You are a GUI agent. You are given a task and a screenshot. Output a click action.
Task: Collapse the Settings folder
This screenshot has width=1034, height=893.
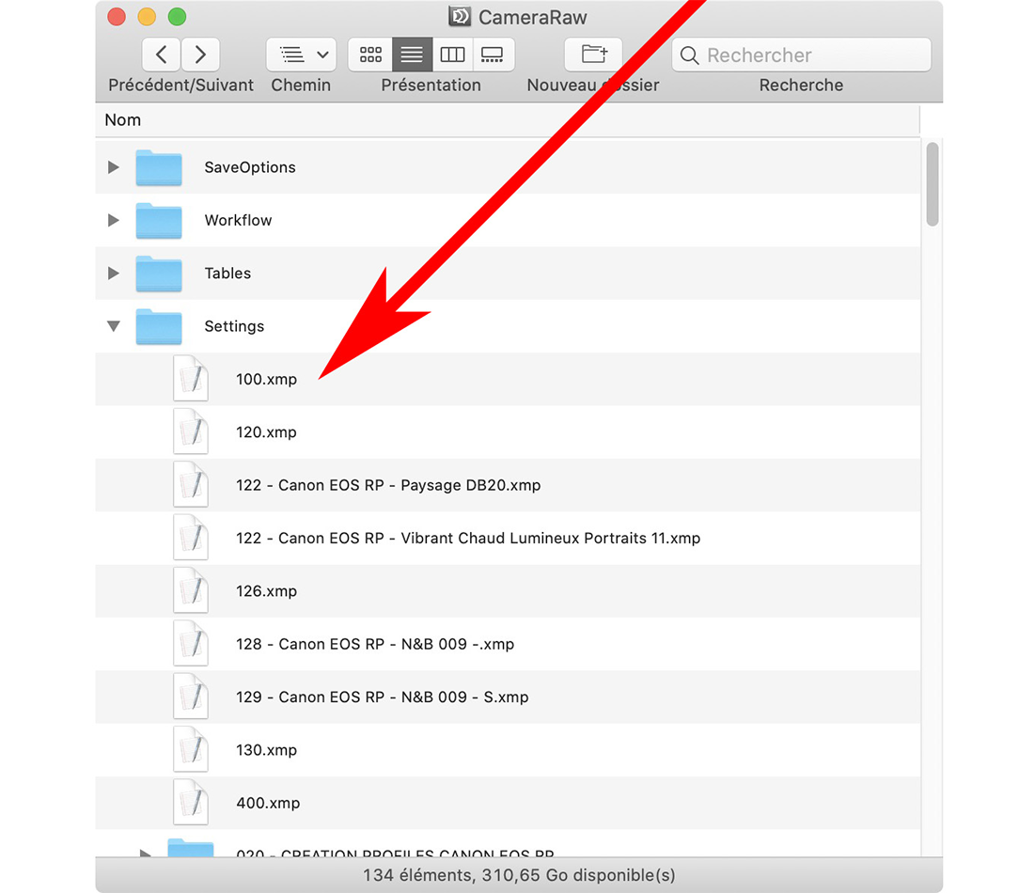(x=114, y=326)
